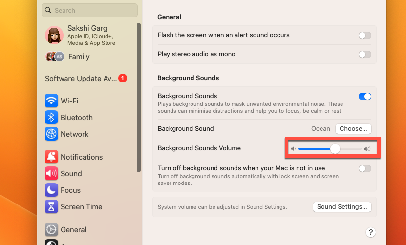Click the help question mark button
Screen dimensions: 406x245
[370, 232]
